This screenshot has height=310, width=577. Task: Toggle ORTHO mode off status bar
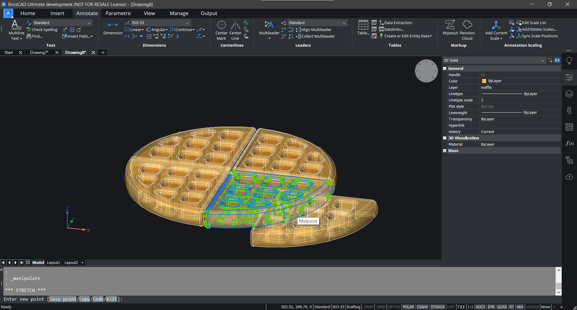[x=394, y=307]
